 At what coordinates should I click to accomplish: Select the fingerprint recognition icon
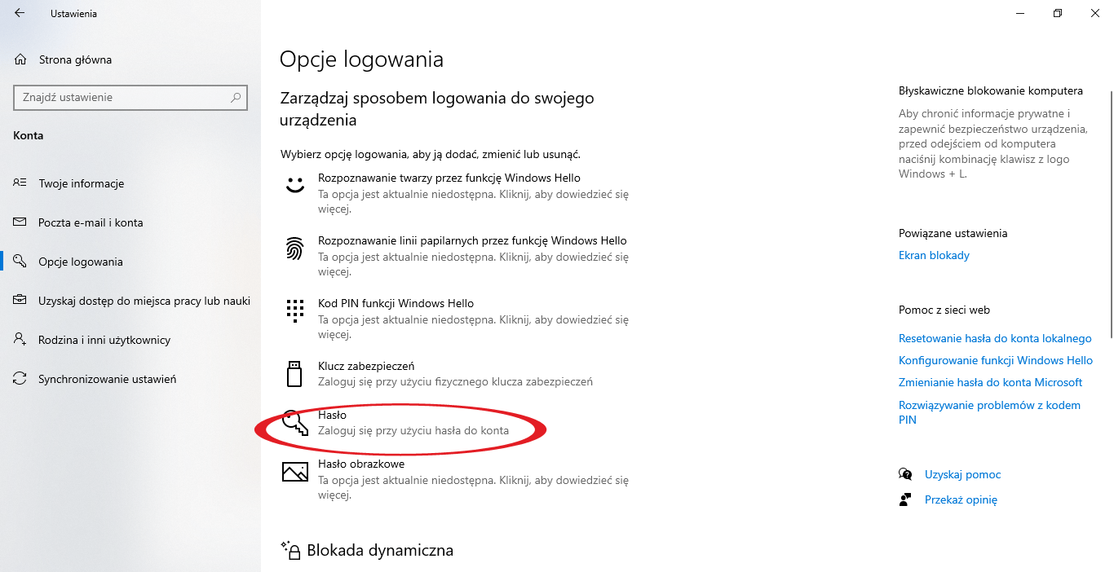[294, 248]
